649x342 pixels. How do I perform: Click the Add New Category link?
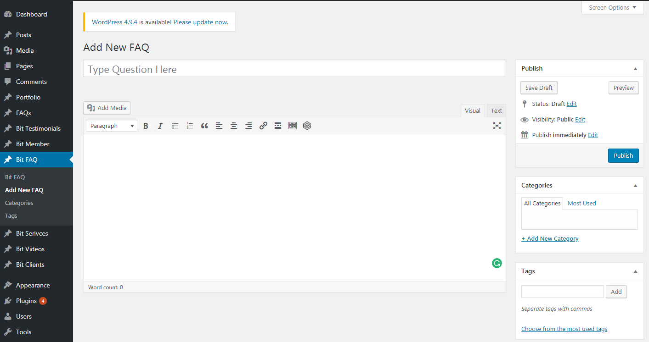pyautogui.click(x=550, y=238)
